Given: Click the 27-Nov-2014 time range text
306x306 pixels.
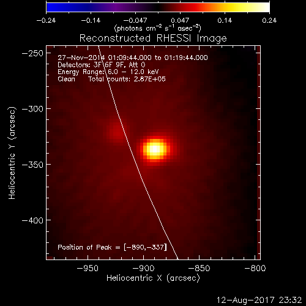Looking at the screenshot, I should tap(133, 58).
